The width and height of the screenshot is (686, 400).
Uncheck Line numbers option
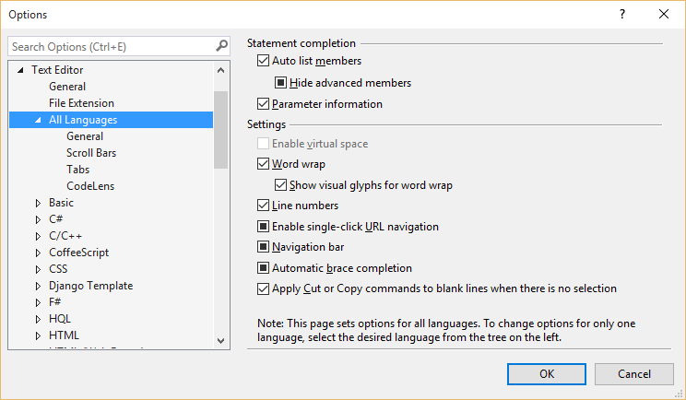(x=264, y=206)
